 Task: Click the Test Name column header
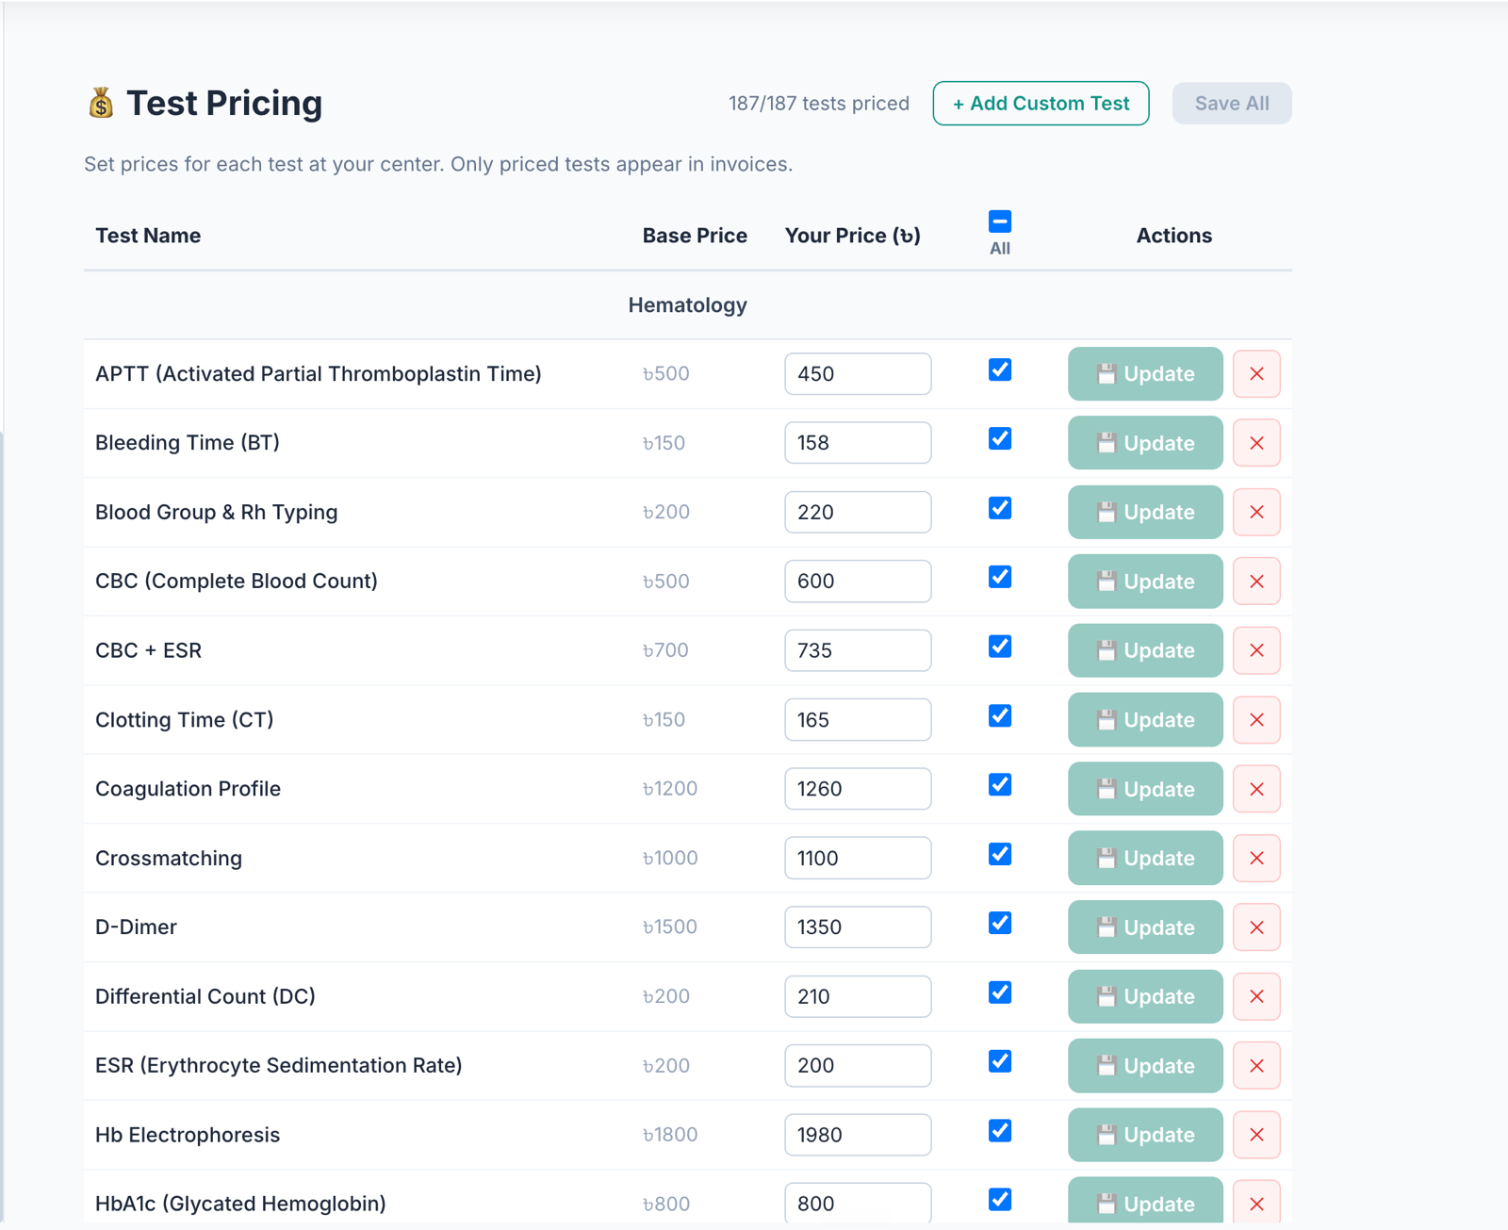tap(148, 236)
